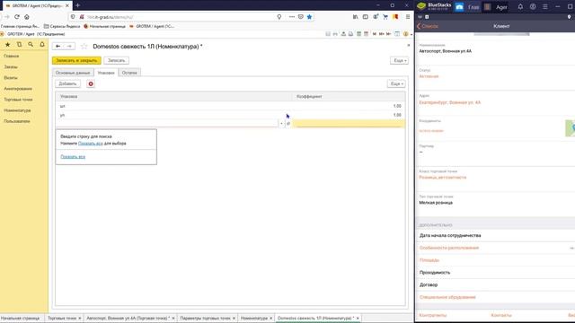Click the blue bookmark star in address bar
575x323 pixels.
pos(309,17)
